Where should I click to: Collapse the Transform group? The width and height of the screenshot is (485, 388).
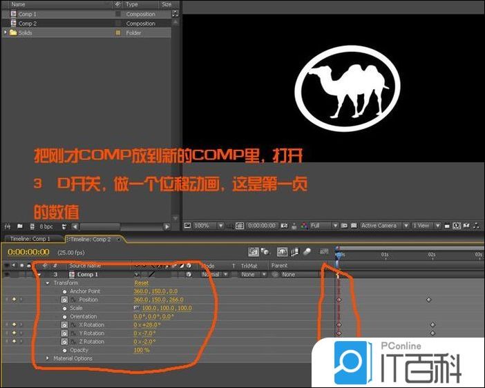tap(47, 283)
